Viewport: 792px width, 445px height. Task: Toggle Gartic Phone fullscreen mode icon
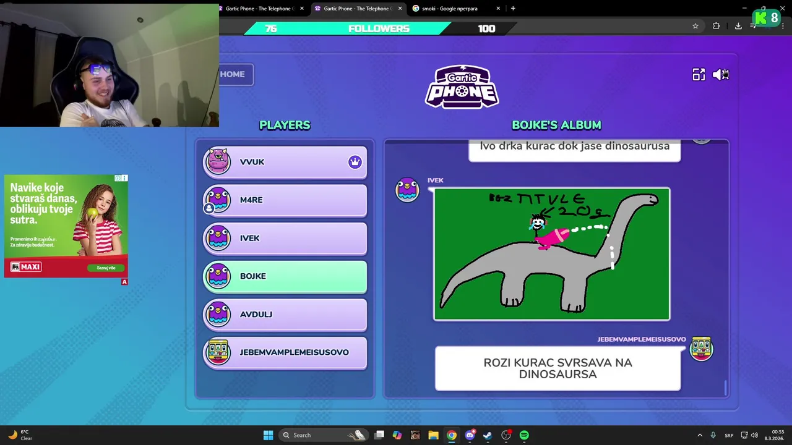699,75
